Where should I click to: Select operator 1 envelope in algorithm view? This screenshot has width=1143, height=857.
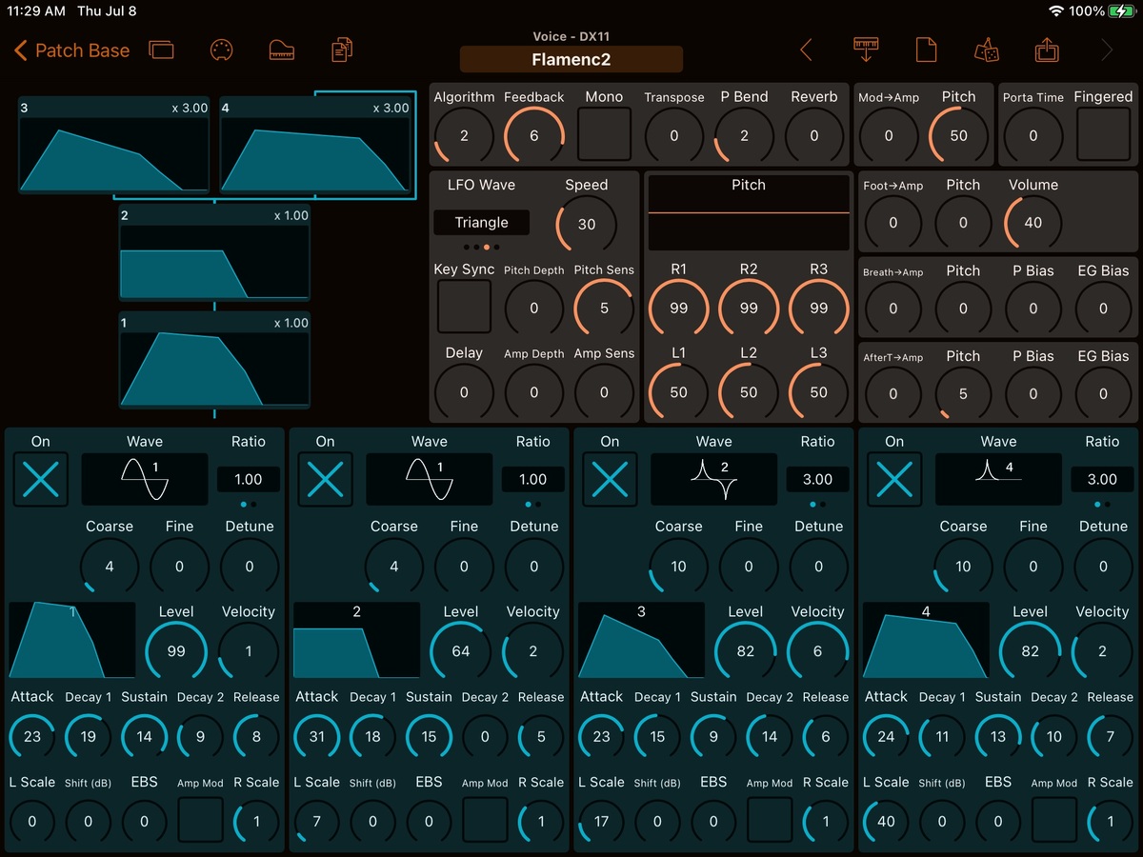(214, 361)
